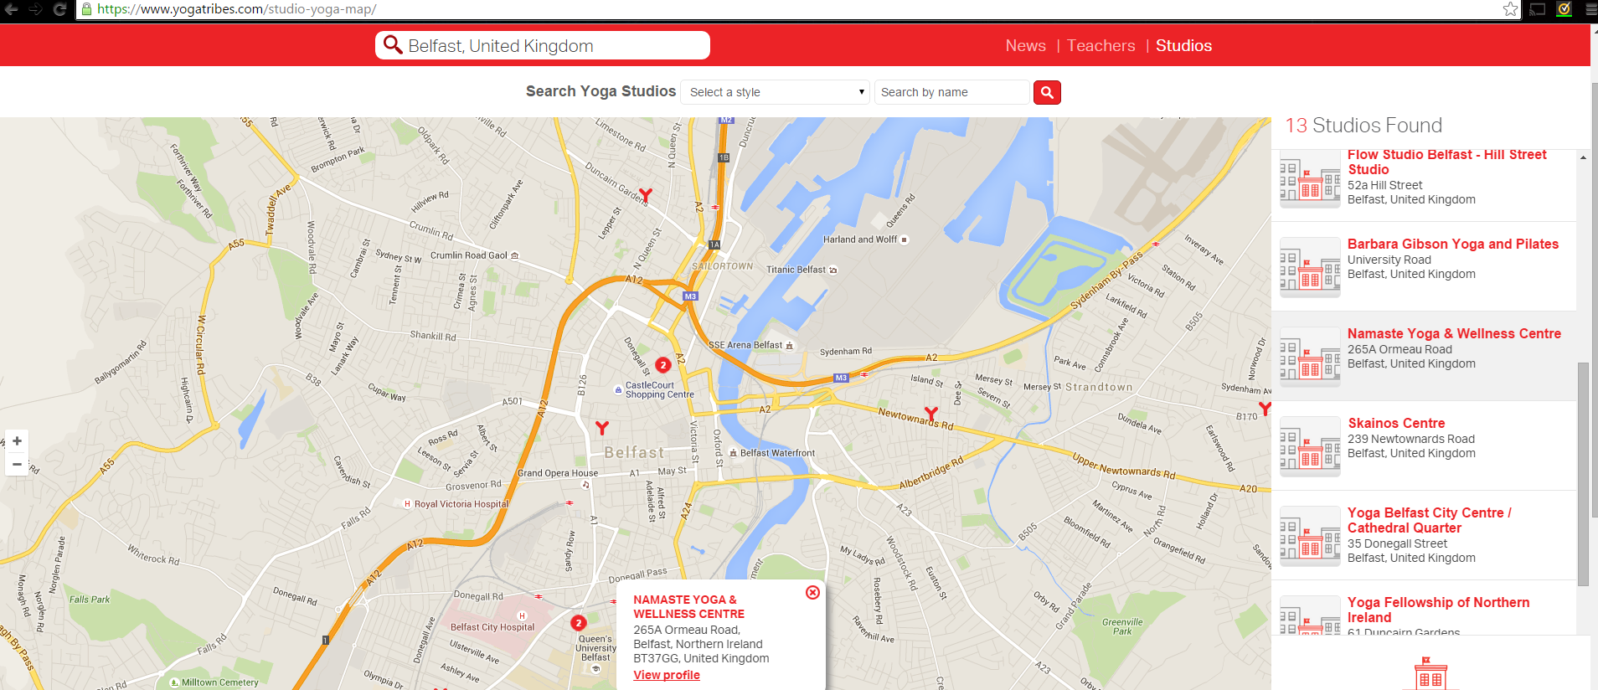
Task: Close the Namaste Yoga info popup
Action: [x=812, y=592]
